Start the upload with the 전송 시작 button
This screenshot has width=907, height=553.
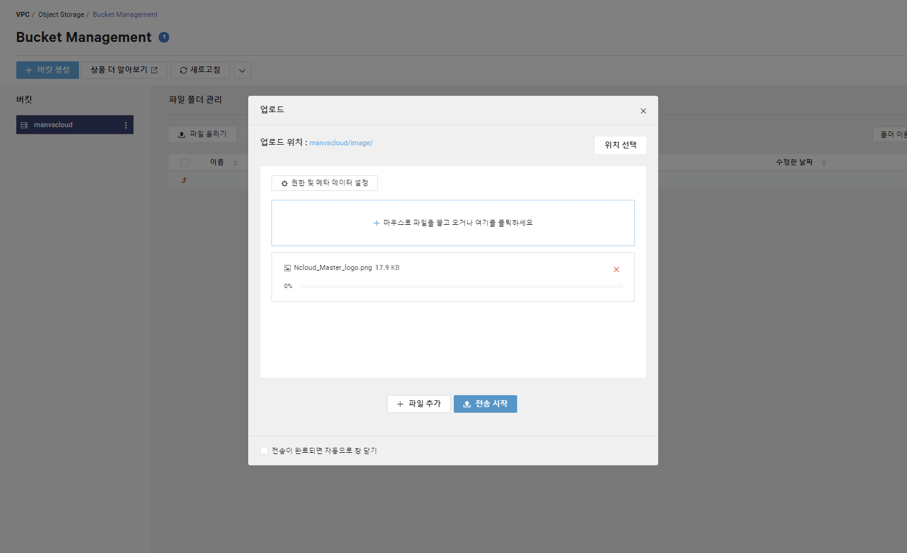(485, 404)
